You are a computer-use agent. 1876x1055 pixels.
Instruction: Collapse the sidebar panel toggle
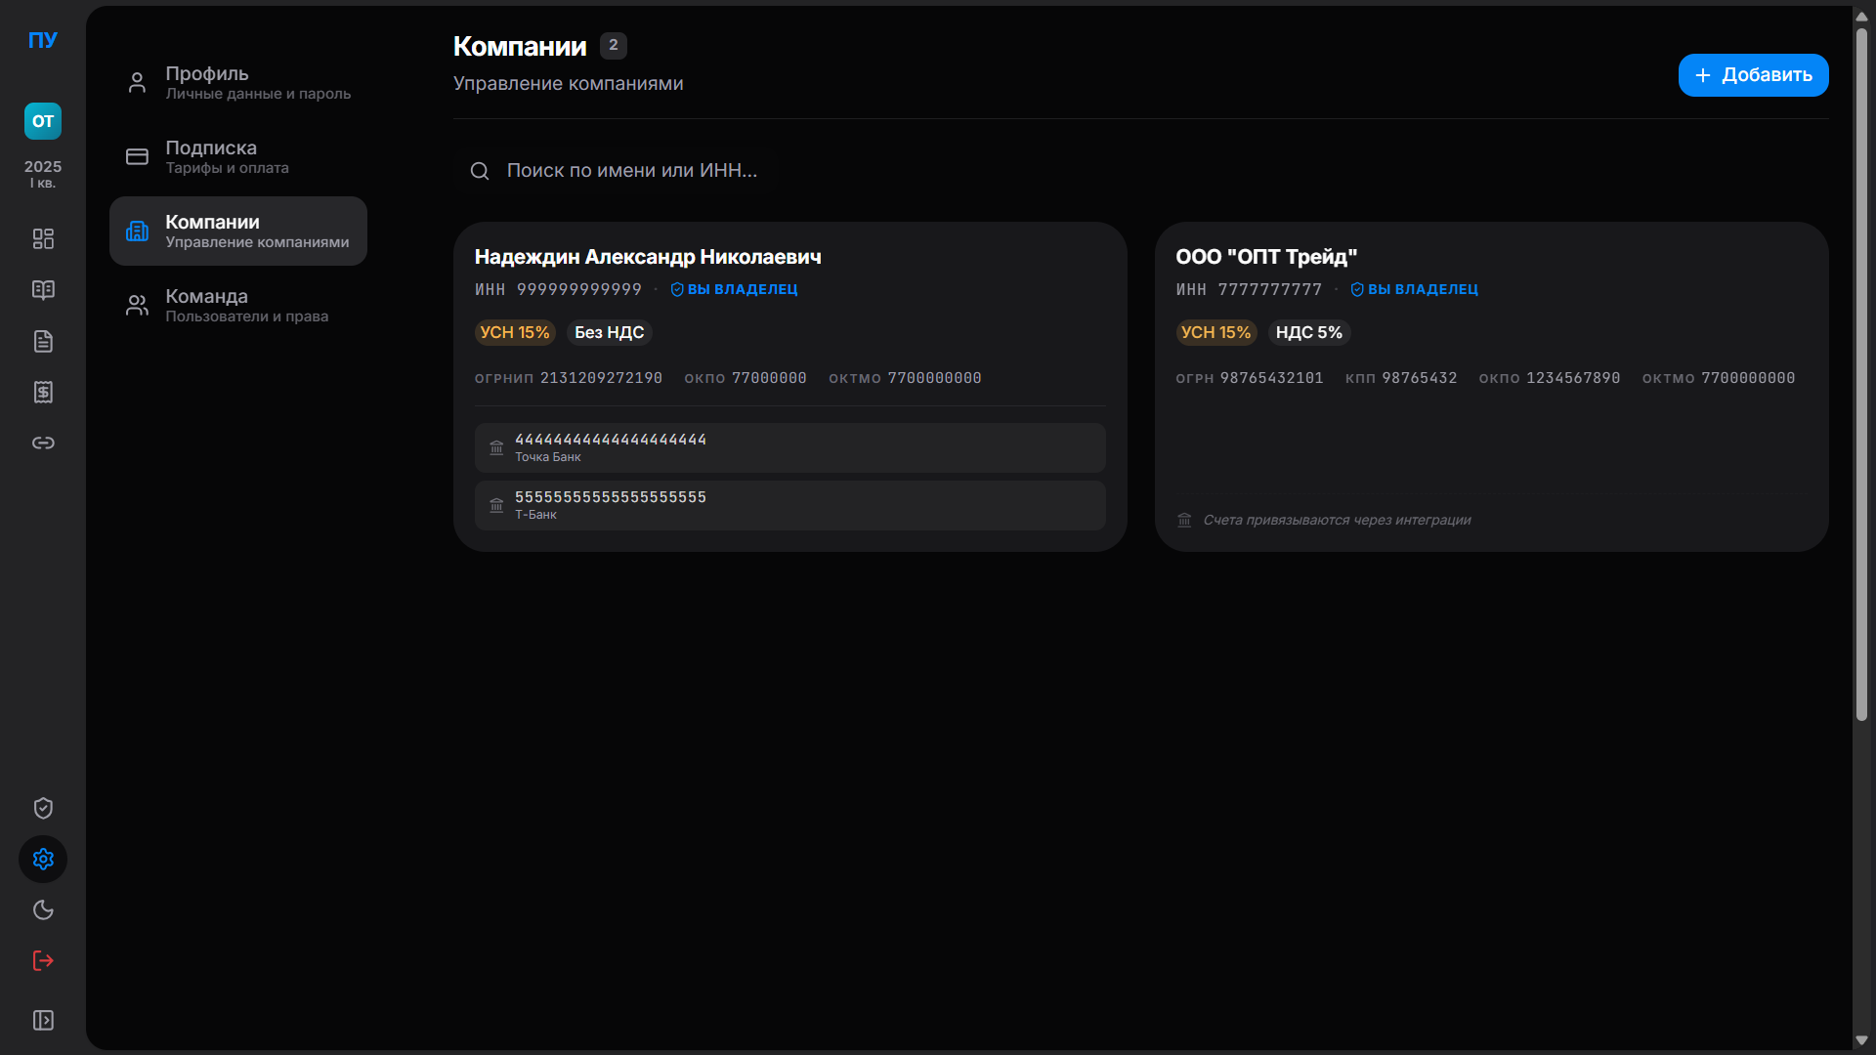pos(43,1020)
